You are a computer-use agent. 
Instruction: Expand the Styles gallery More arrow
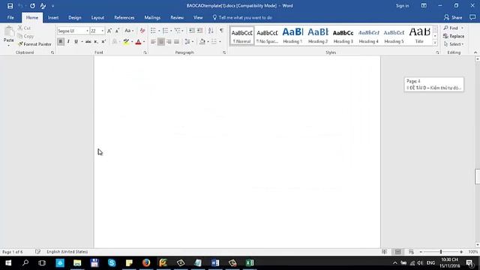click(435, 43)
